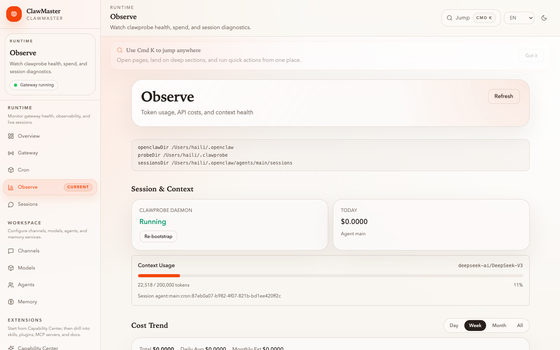Navigate to Channels workspace page

click(x=50, y=251)
